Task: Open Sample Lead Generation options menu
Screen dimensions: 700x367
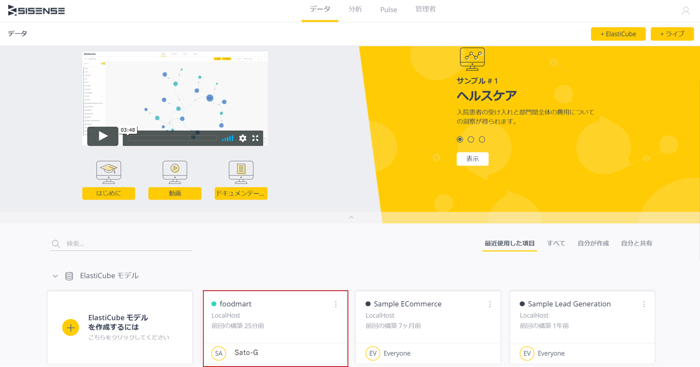Action: 644,304
